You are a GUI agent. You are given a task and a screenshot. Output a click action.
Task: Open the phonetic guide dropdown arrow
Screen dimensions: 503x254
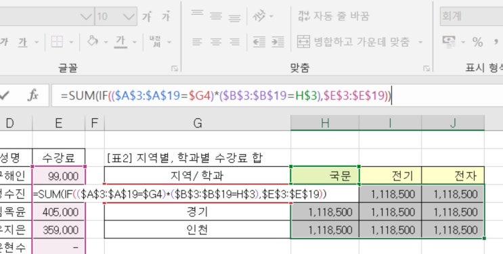[x=169, y=42]
